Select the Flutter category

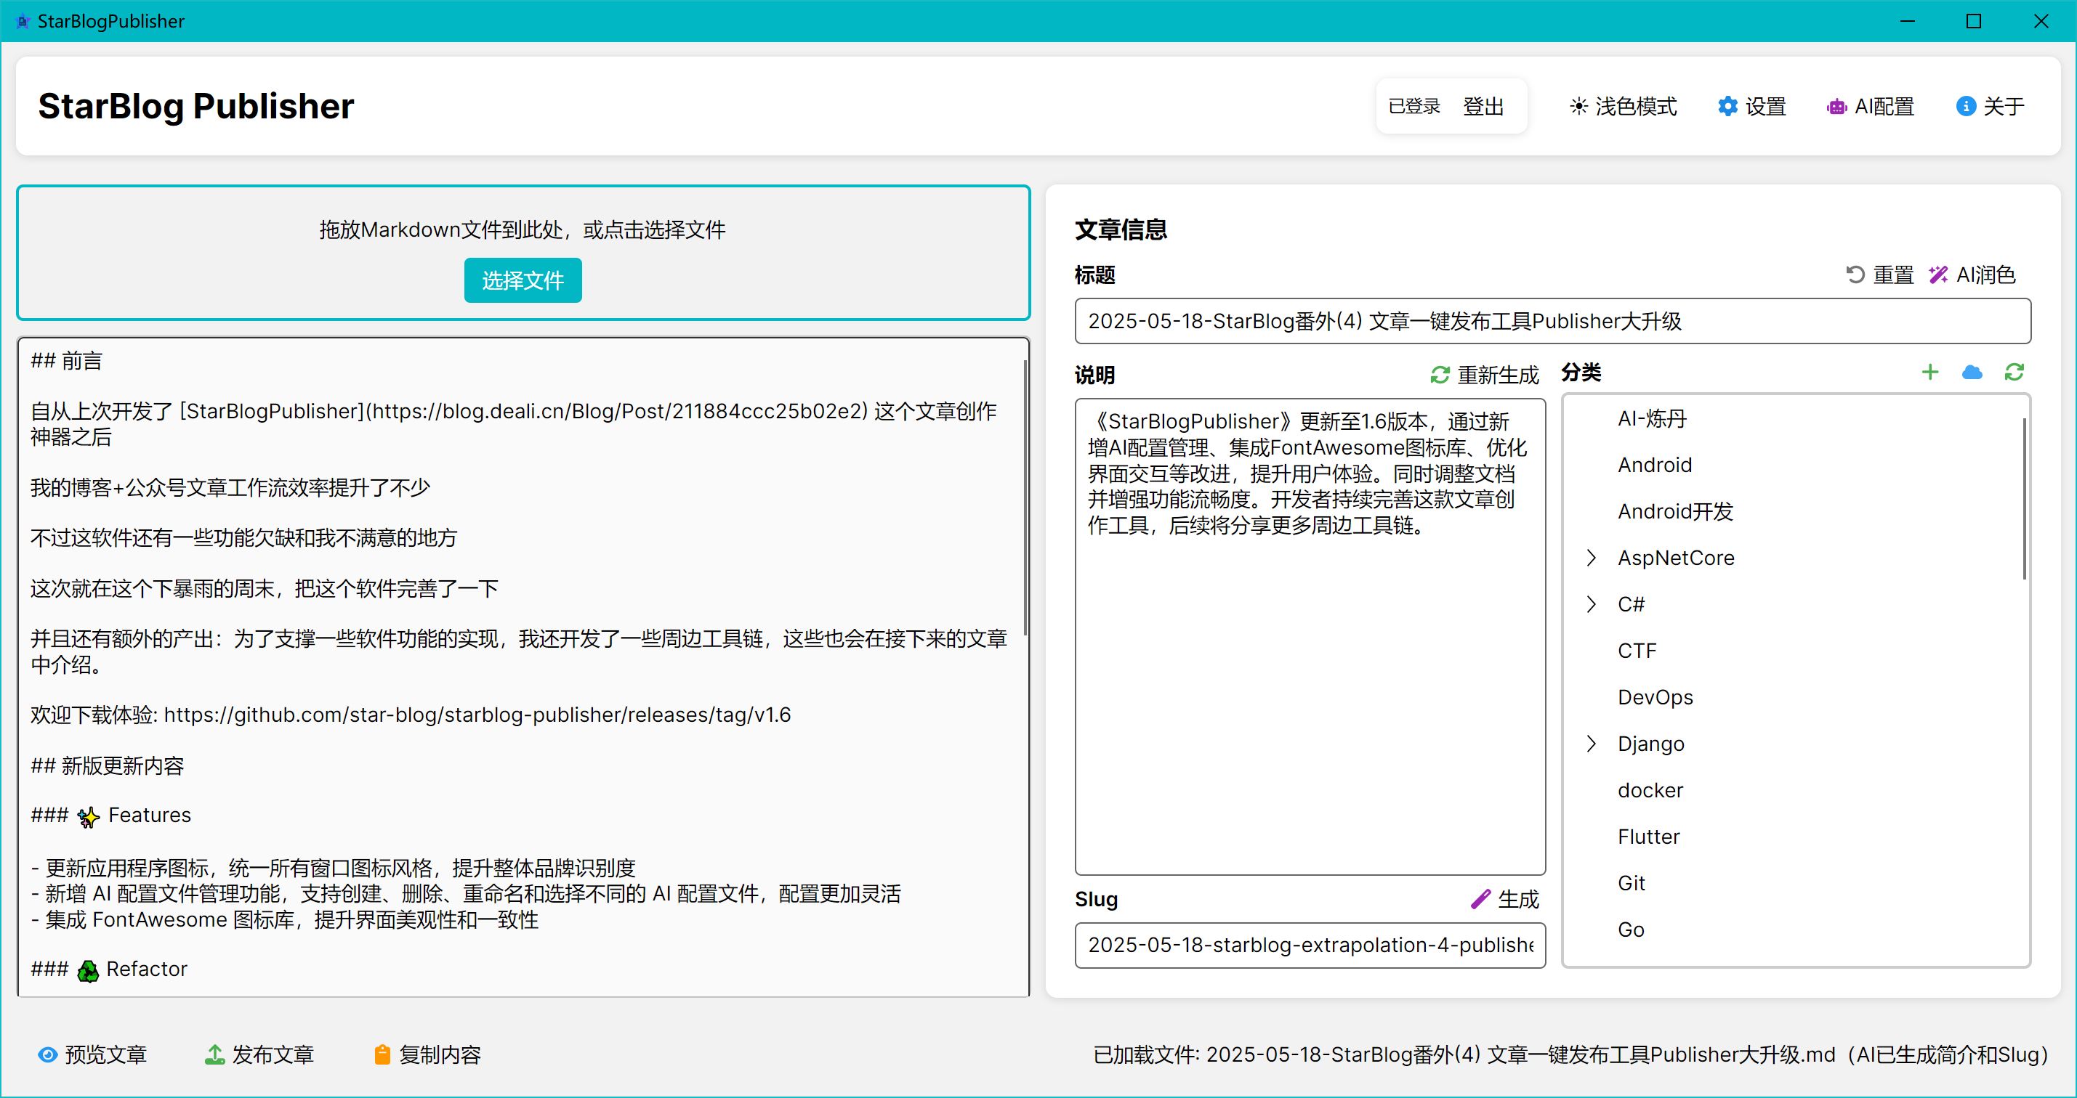point(1648,836)
